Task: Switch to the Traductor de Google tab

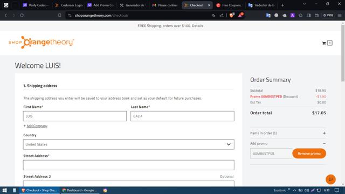Action: (x=261, y=5)
